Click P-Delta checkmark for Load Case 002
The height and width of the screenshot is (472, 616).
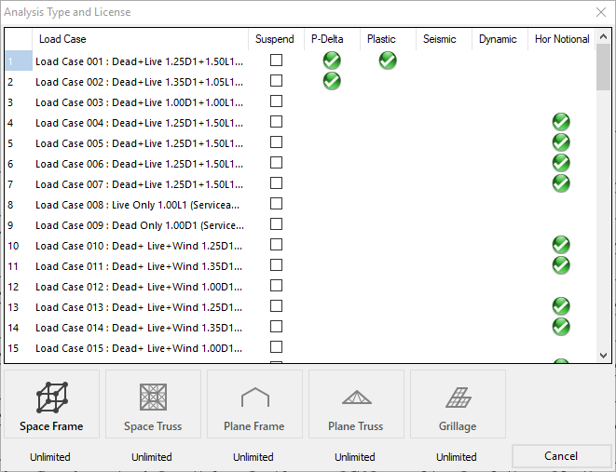(332, 81)
